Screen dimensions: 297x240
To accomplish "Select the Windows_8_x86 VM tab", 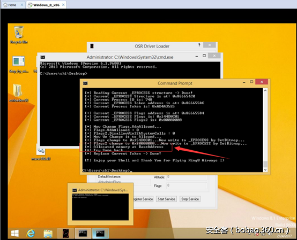I will point(46,5).
